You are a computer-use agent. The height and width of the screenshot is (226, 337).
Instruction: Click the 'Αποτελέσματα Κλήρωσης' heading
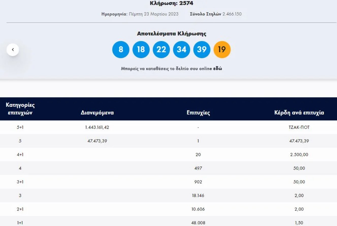[171, 34]
